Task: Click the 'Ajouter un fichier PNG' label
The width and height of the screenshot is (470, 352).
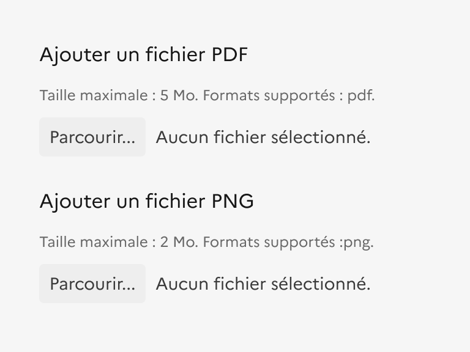Action: click(x=146, y=202)
